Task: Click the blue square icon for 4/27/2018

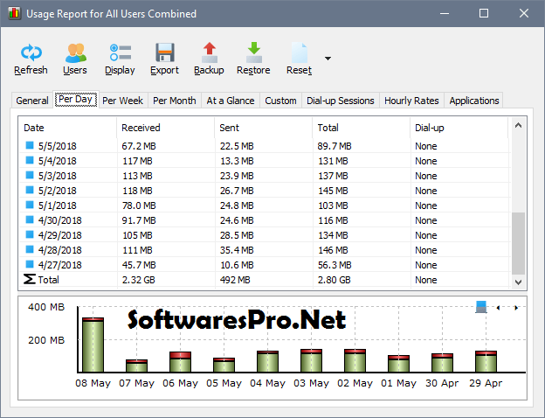Action: coord(30,264)
